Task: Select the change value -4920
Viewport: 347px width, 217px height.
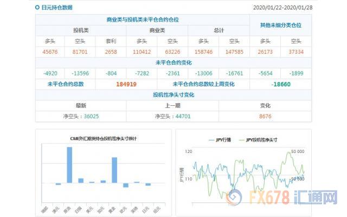Action: (x=50, y=74)
